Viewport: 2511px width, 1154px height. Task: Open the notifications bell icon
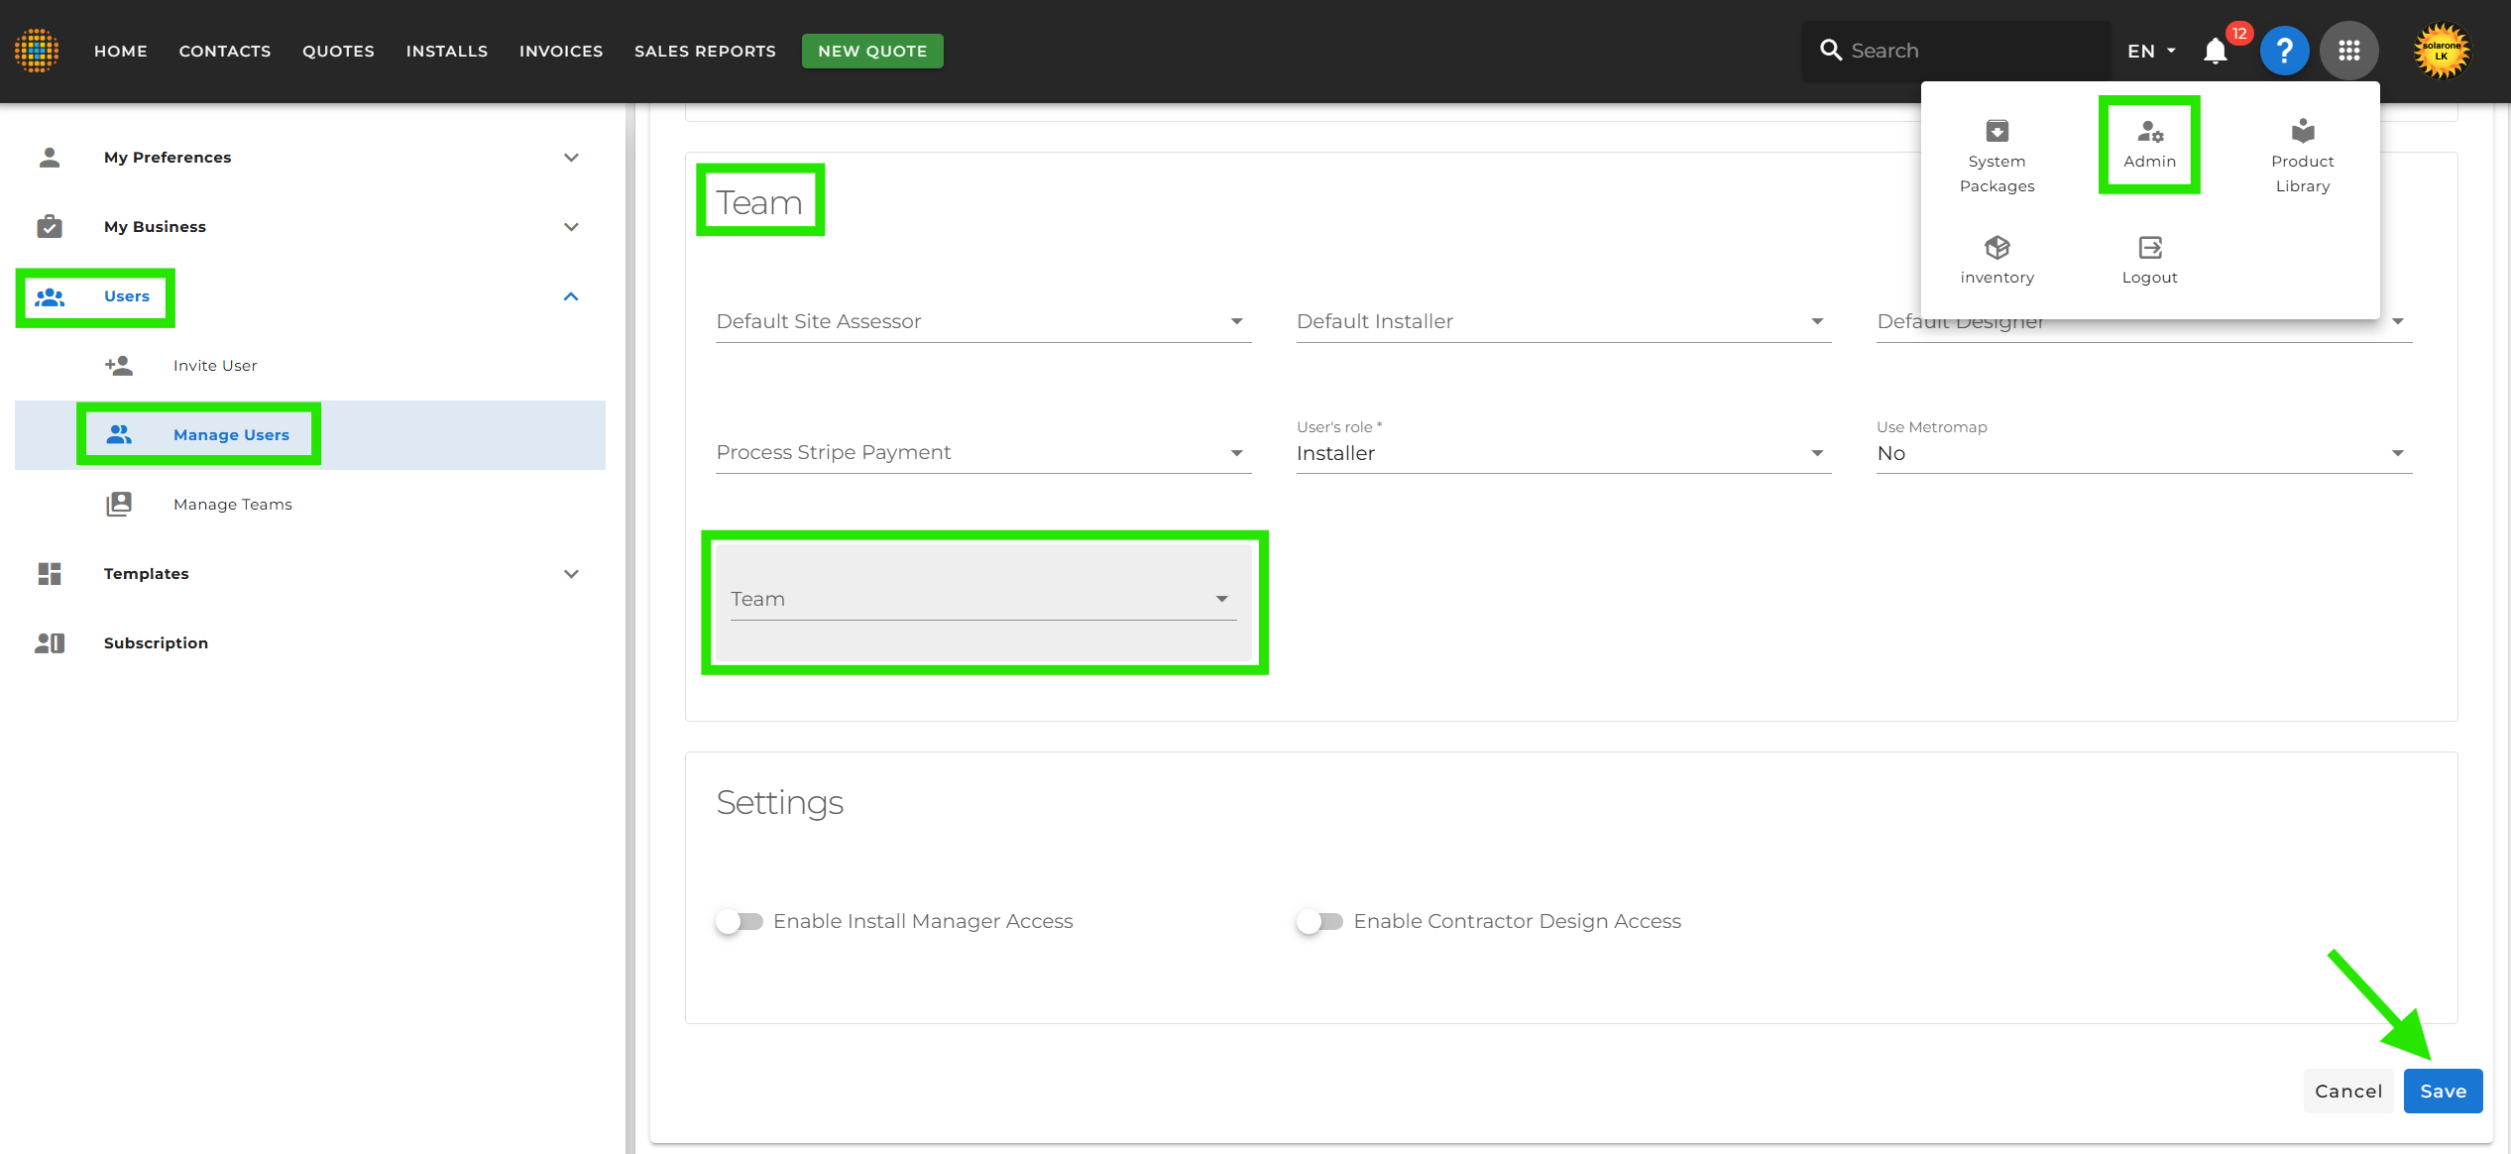click(x=2216, y=51)
